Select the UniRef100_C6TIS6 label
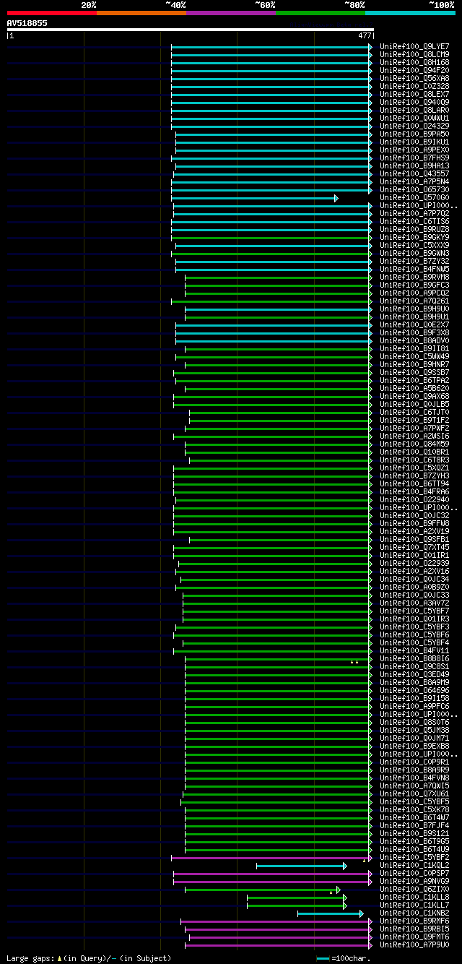 [414, 222]
